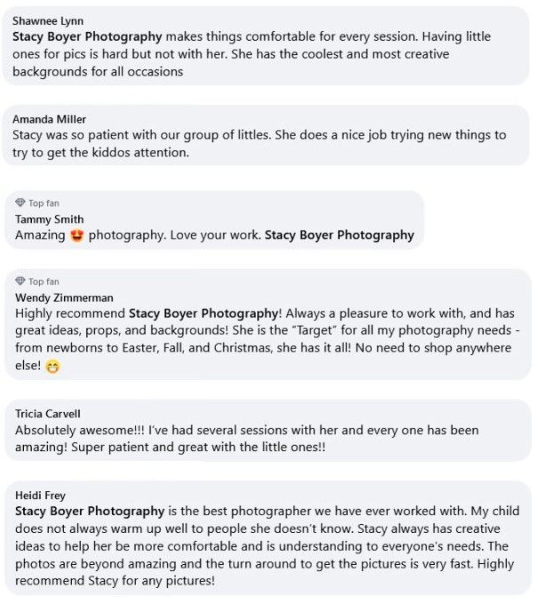Select Shawnee Lynn's comment about creative backgrounds
This screenshot has width=537, height=604.
click(x=252, y=54)
